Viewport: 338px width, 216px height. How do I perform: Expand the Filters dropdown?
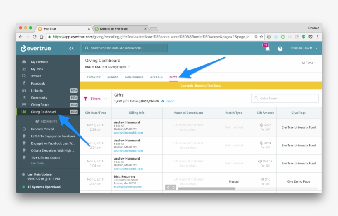[x=106, y=99]
